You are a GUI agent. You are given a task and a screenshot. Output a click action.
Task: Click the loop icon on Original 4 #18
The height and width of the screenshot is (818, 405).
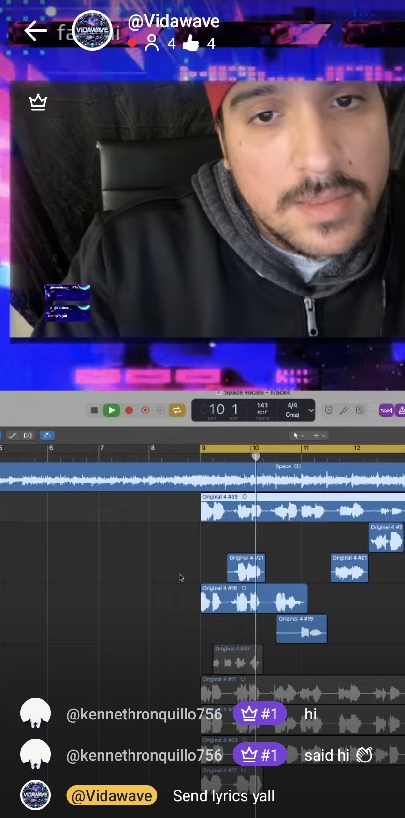coord(244,588)
